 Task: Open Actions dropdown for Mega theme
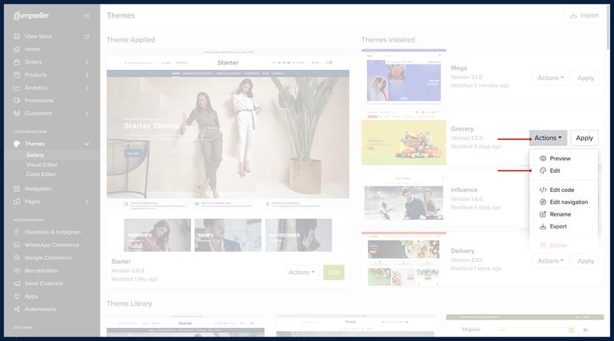click(550, 78)
